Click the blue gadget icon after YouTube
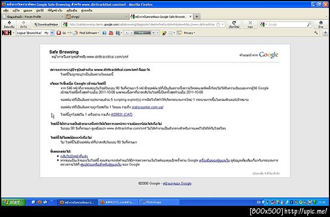The height and width of the screenshot is (217, 330). coord(118,33)
